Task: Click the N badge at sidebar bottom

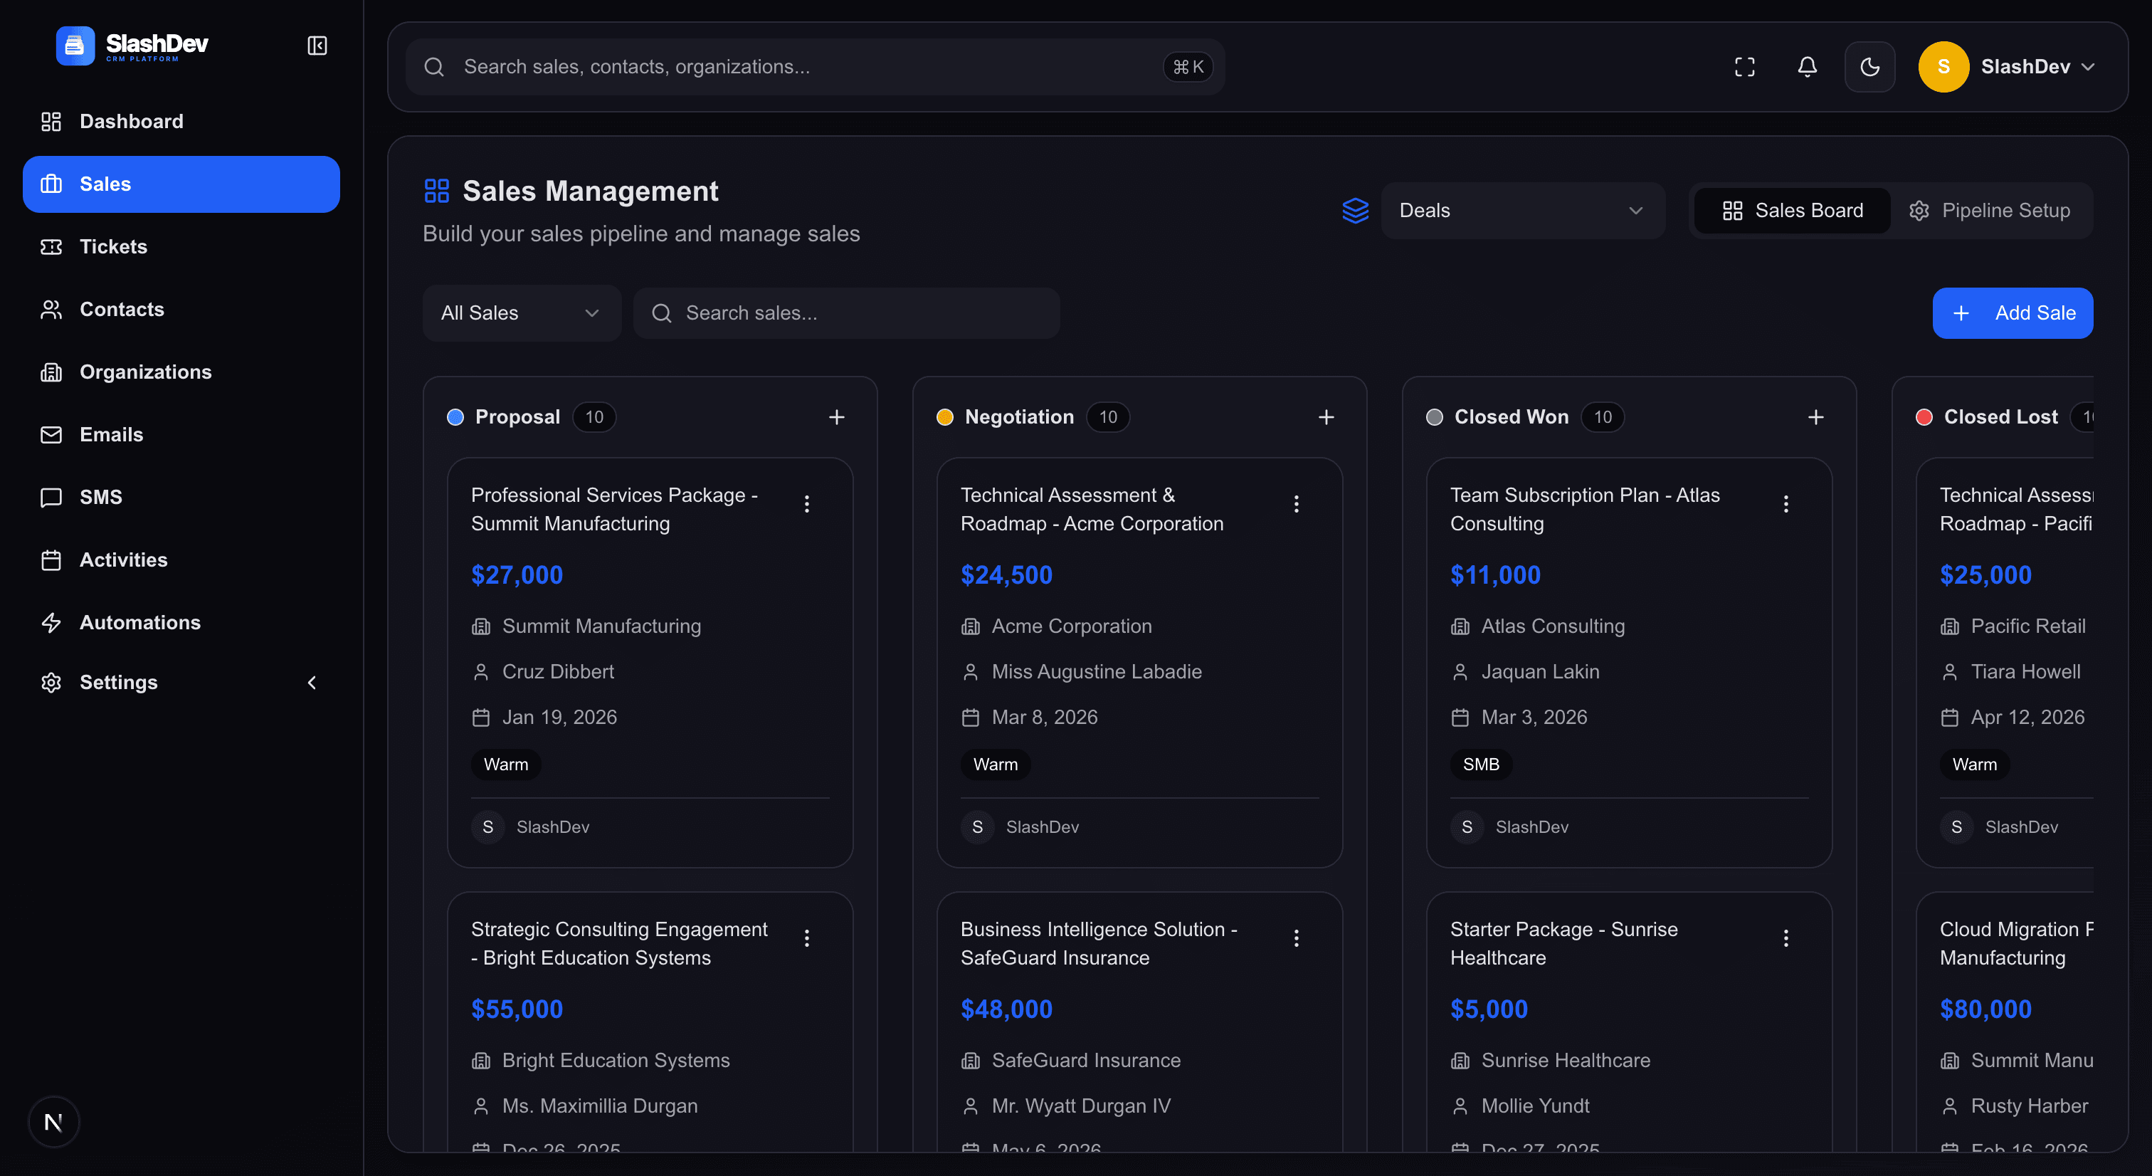Action: (x=53, y=1122)
